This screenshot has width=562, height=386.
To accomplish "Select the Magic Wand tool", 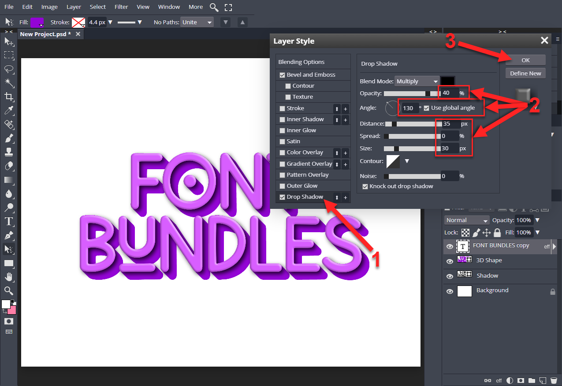I will (8, 82).
